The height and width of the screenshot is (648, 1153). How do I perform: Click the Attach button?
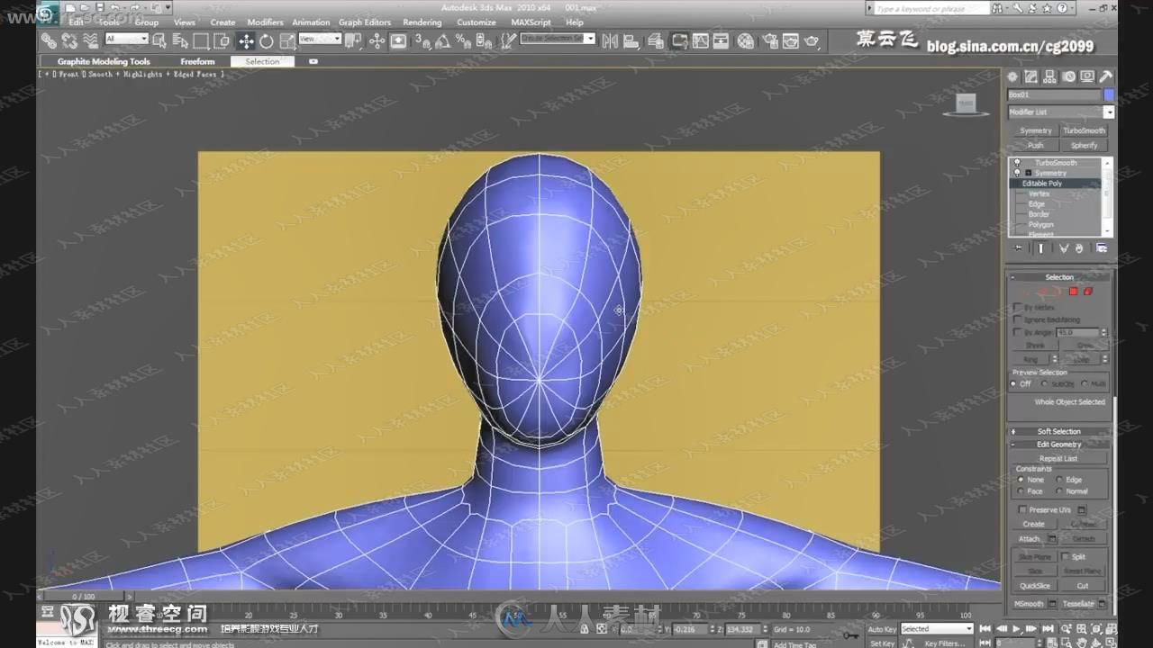[x=1030, y=538]
